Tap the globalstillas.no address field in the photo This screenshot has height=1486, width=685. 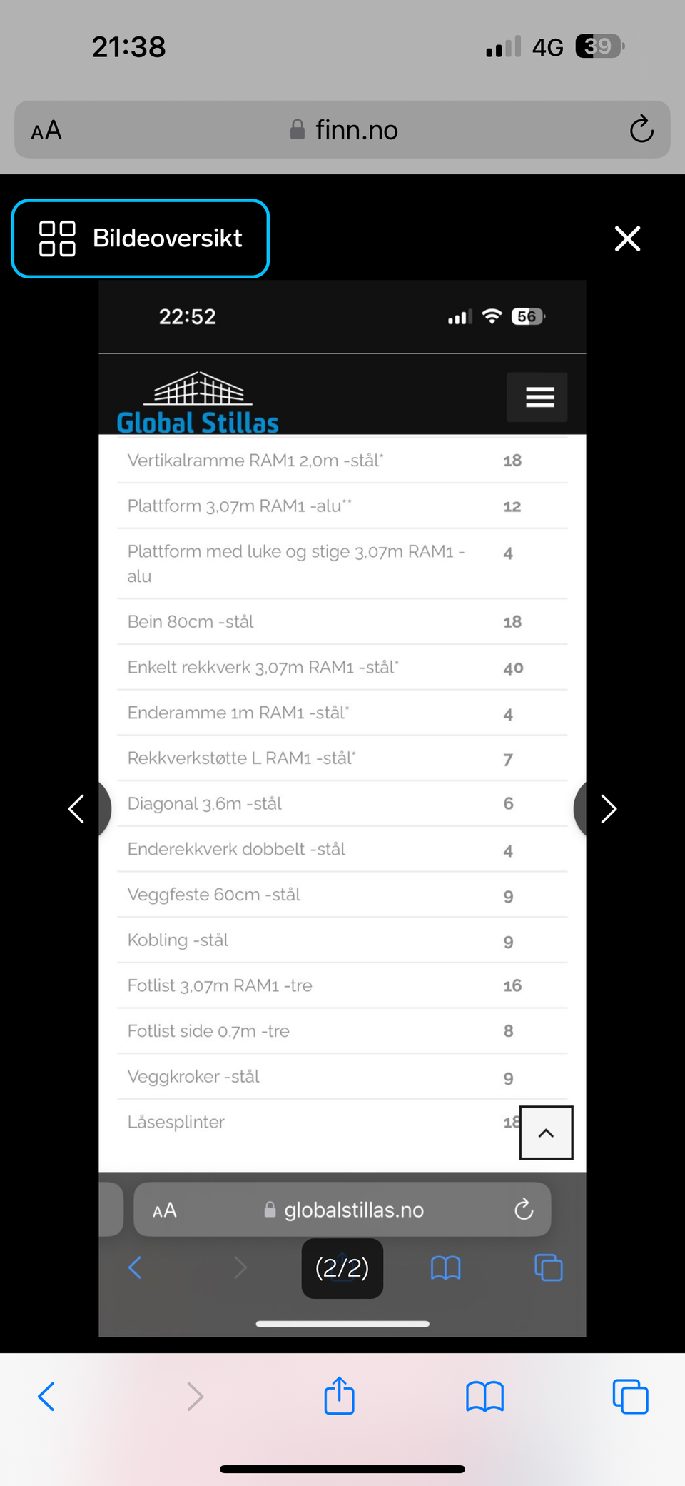tap(342, 1210)
